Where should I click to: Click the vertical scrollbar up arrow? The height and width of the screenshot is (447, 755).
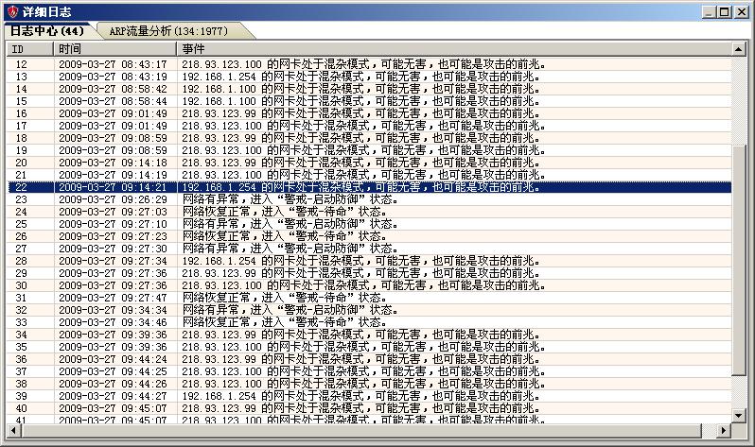coord(739,48)
